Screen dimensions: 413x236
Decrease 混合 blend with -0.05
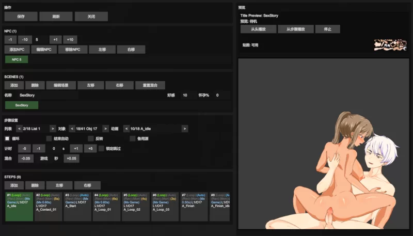click(25, 159)
